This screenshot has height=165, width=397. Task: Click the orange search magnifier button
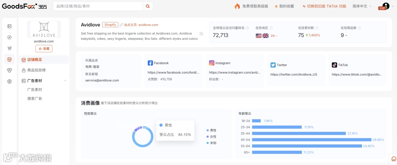point(148,6)
